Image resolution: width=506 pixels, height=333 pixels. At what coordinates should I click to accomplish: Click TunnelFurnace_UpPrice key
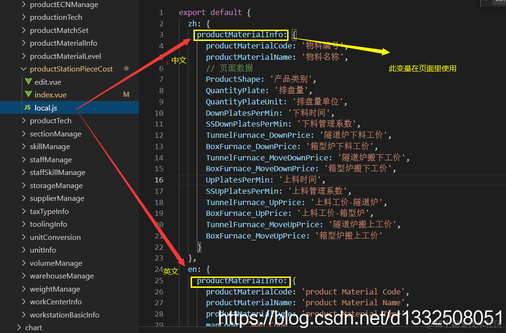[255, 202]
